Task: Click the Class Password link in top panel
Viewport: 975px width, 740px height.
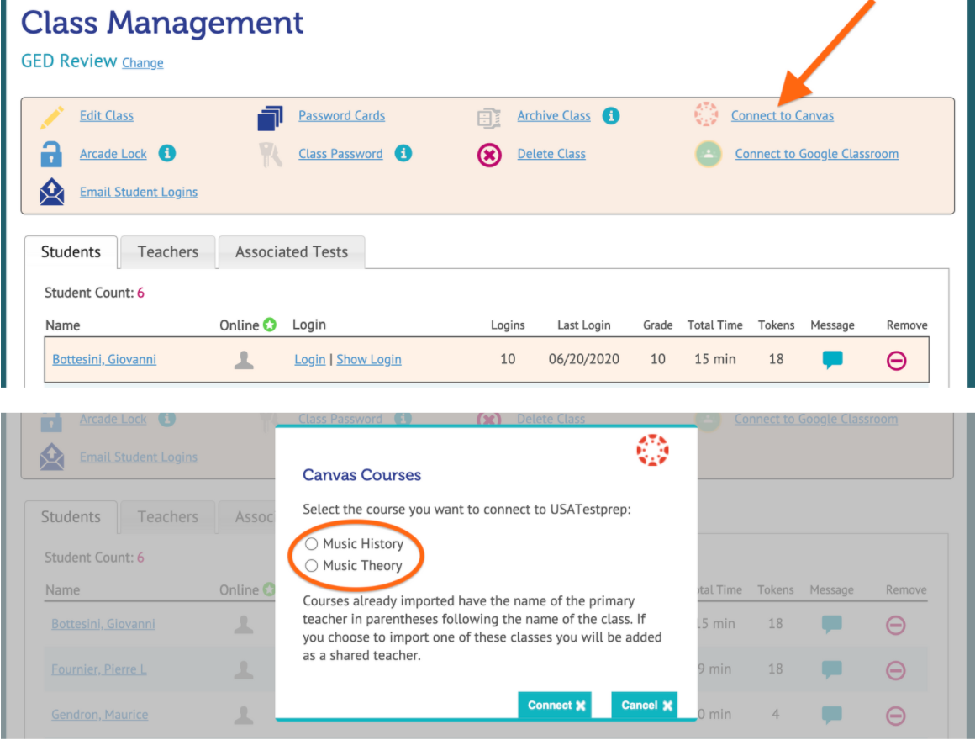Action: [x=340, y=154]
